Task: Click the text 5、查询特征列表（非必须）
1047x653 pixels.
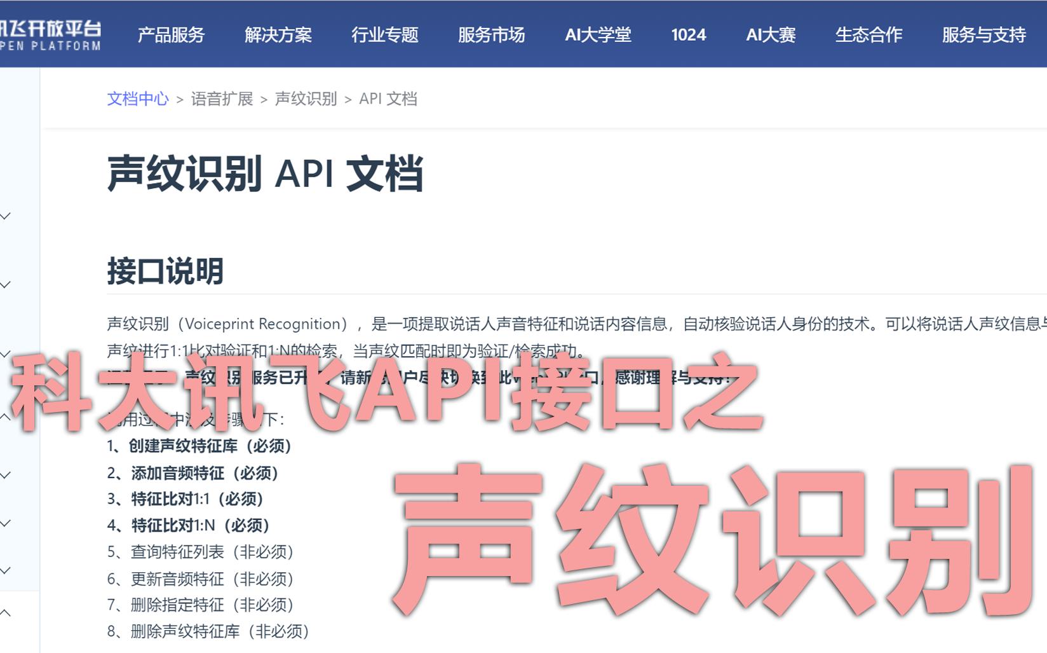Action: click(200, 552)
